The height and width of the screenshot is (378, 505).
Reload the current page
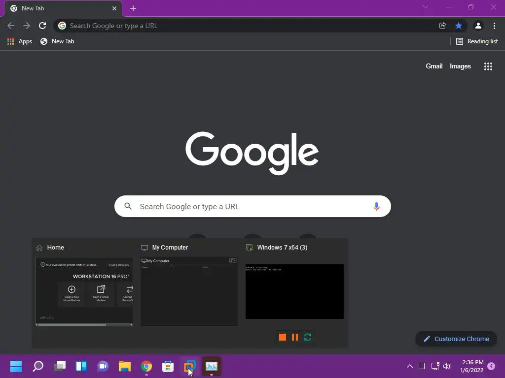pyautogui.click(x=42, y=26)
